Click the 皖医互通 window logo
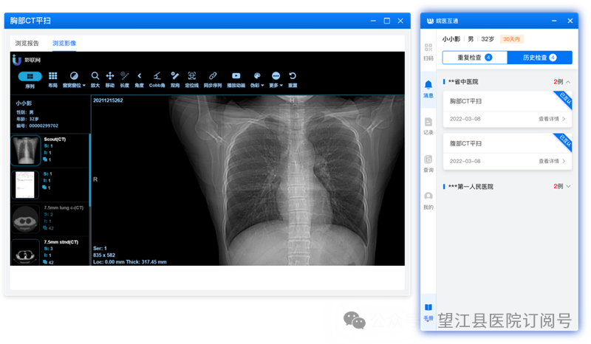 coord(430,21)
